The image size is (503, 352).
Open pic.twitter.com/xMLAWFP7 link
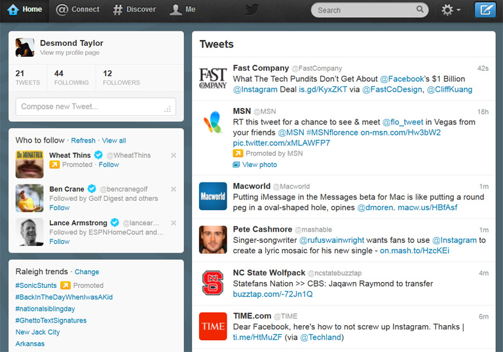point(282,143)
